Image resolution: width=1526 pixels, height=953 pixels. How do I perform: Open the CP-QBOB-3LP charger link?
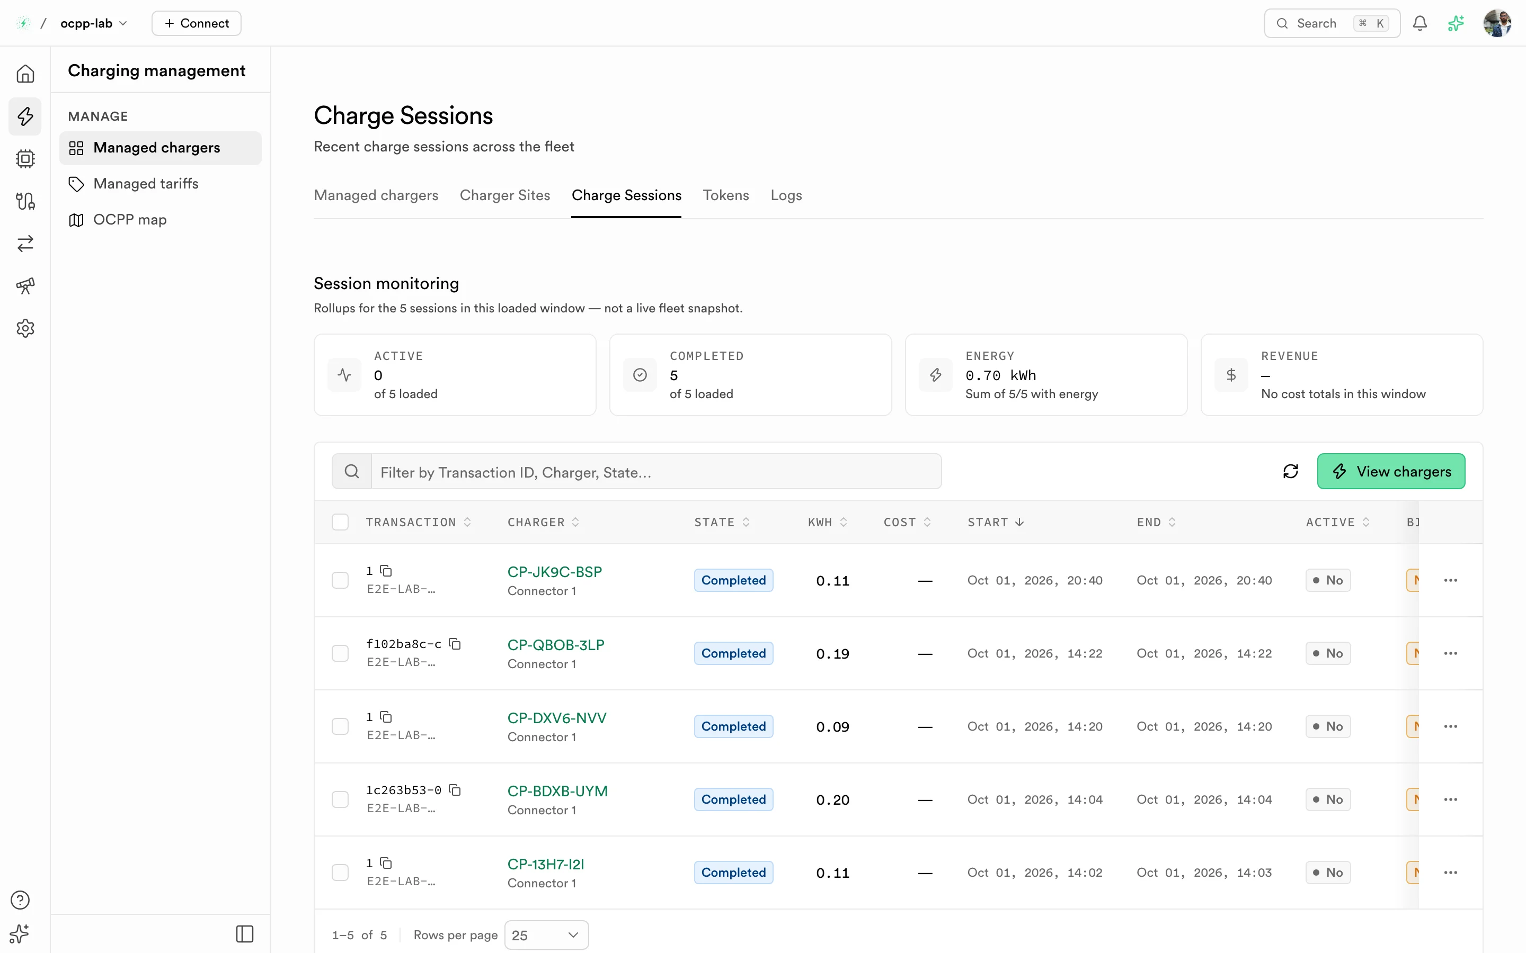(x=555, y=645)
